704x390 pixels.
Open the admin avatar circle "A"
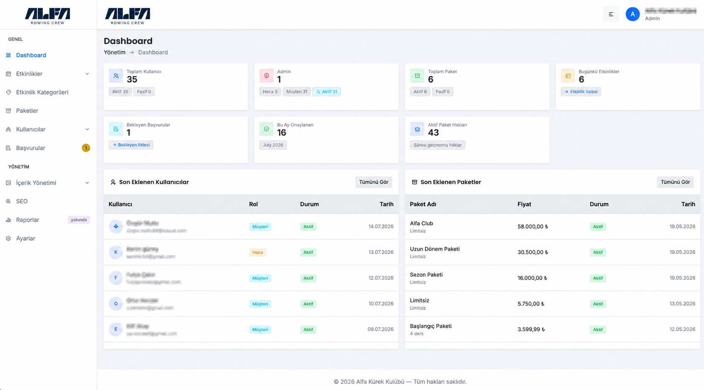click(632, 14)
